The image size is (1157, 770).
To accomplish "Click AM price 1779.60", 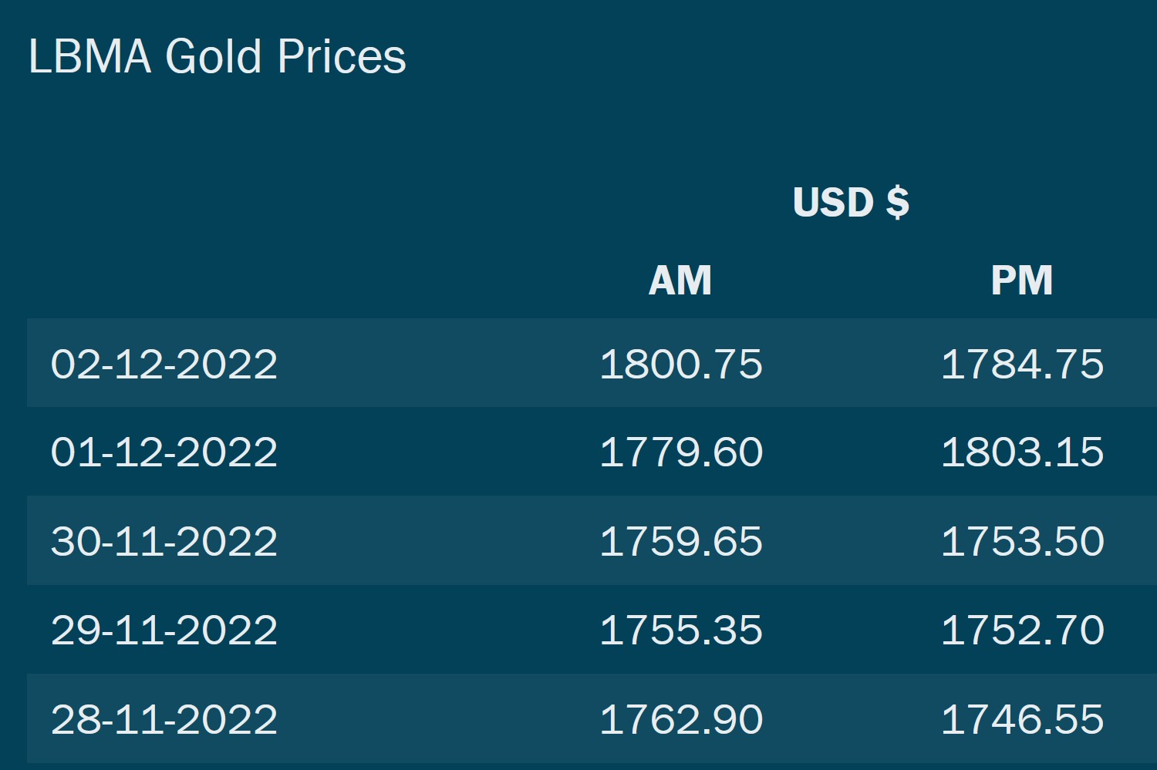I will tap(681, 452).
